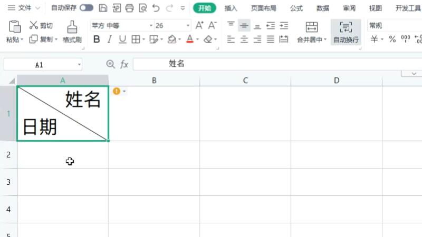Increase font size with A+ icon
The image size is (422, 237).
199,25
